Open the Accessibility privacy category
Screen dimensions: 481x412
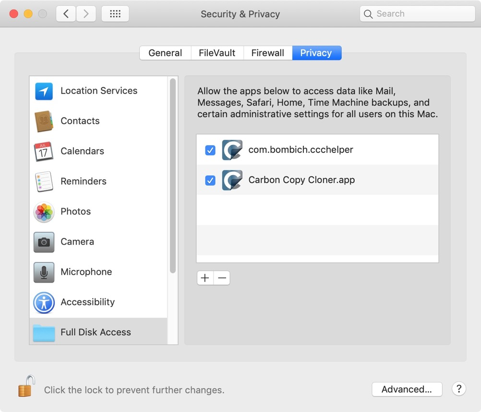pos(44,302)
